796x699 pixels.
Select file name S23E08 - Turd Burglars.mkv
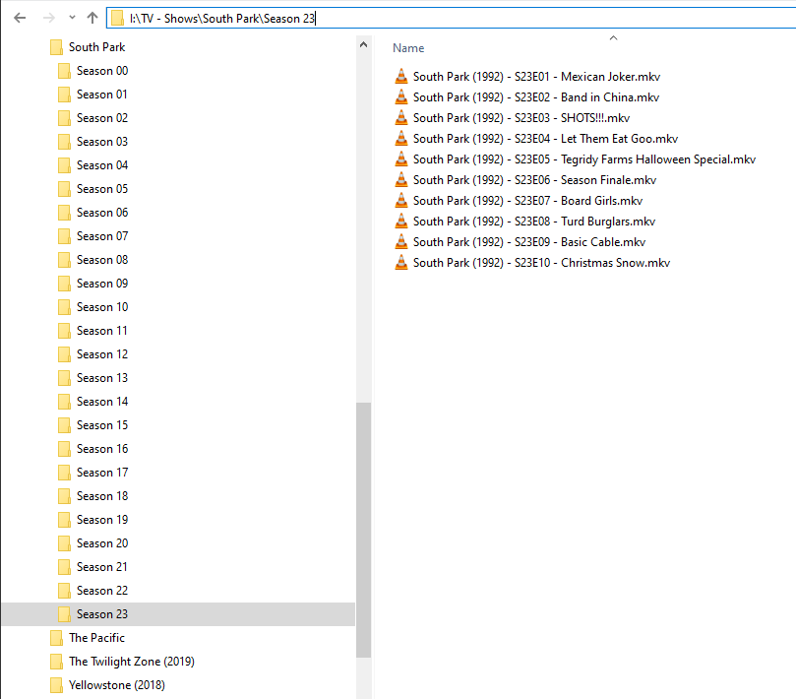click(x=534, y=222)
